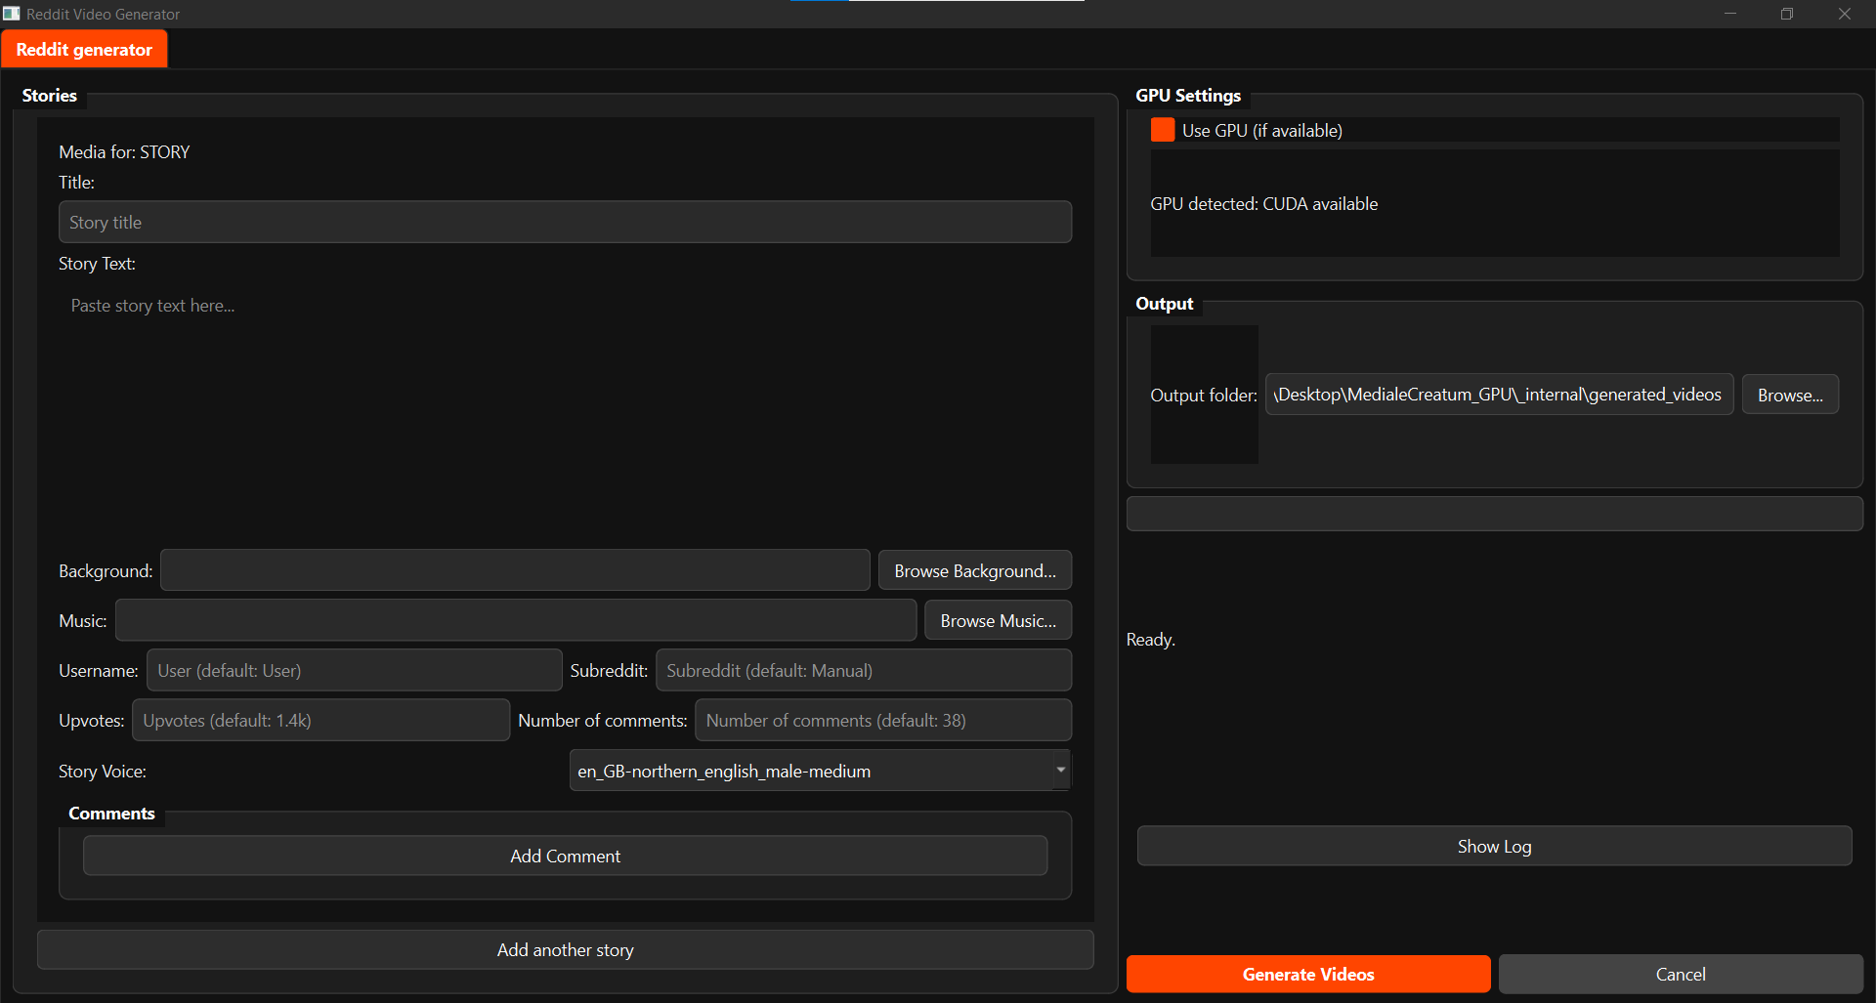Close the Reddit Video Generator window
The height and width of the screenshot is (1003, 1876).
click(x=1844, y=14)
